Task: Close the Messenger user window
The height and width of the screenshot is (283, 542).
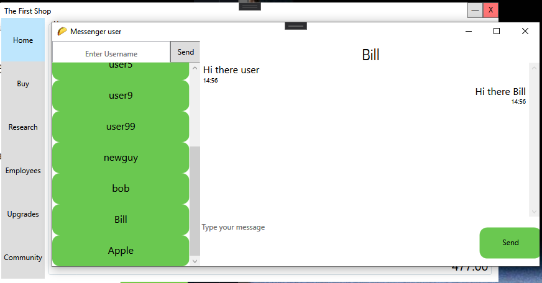Action: (525, 32)
